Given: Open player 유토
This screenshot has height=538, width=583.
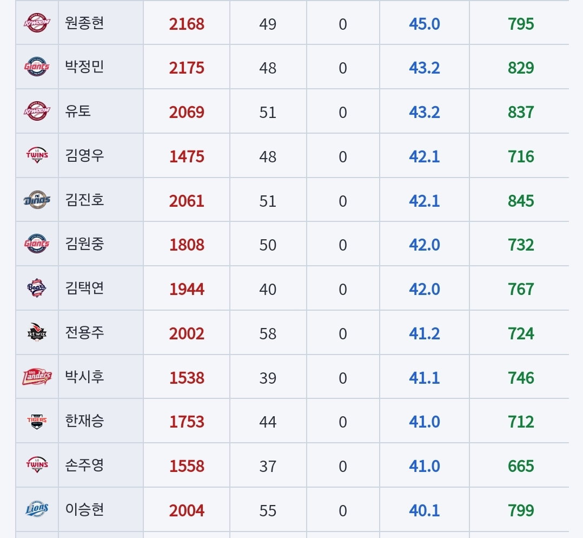Looking at the screenshot, I should point(78,111).
